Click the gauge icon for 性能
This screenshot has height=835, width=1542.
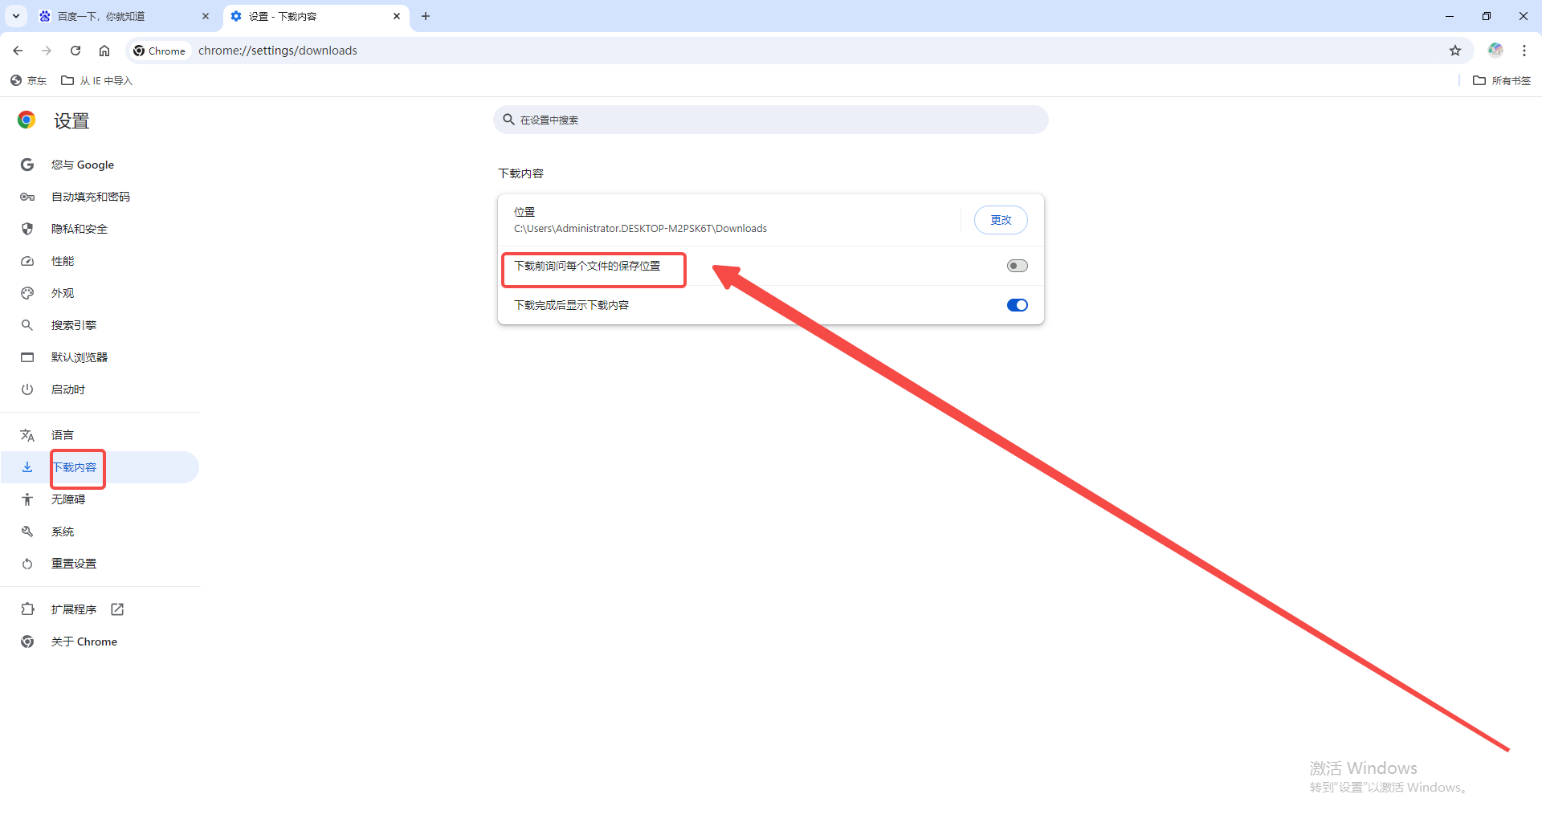pyautogui.click(x=27, y=261)
